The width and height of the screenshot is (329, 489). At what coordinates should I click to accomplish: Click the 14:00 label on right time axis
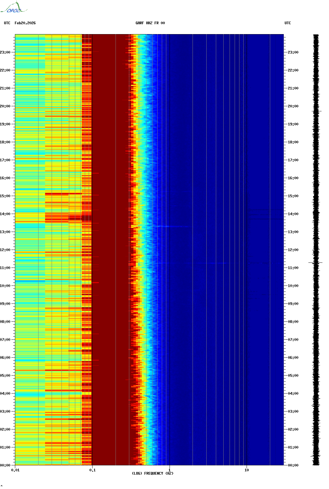coord(293,214)
